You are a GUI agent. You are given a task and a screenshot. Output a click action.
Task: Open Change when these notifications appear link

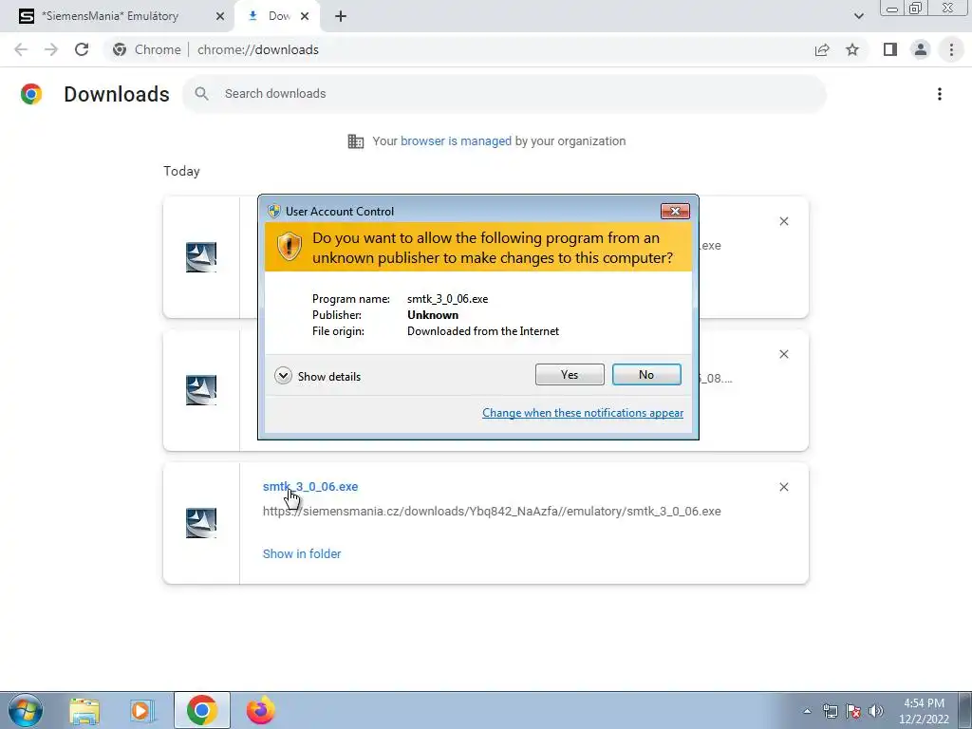coord(583,413)
